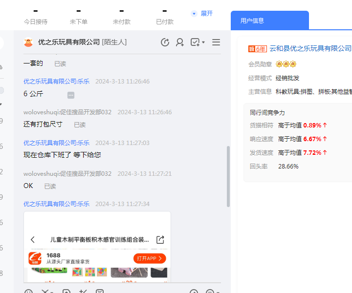
Task: Expand the dropdown arrow beside task icon
Action: click(x=203, y=42)
